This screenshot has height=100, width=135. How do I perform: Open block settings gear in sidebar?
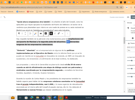click(x=133, y=38)
